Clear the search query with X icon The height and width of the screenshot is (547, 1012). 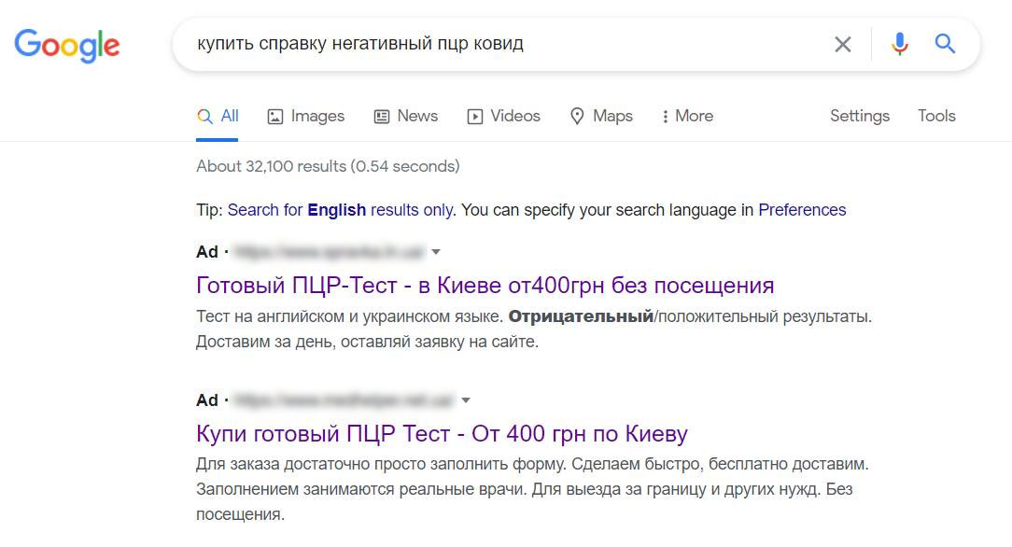(x=842, y=44)
